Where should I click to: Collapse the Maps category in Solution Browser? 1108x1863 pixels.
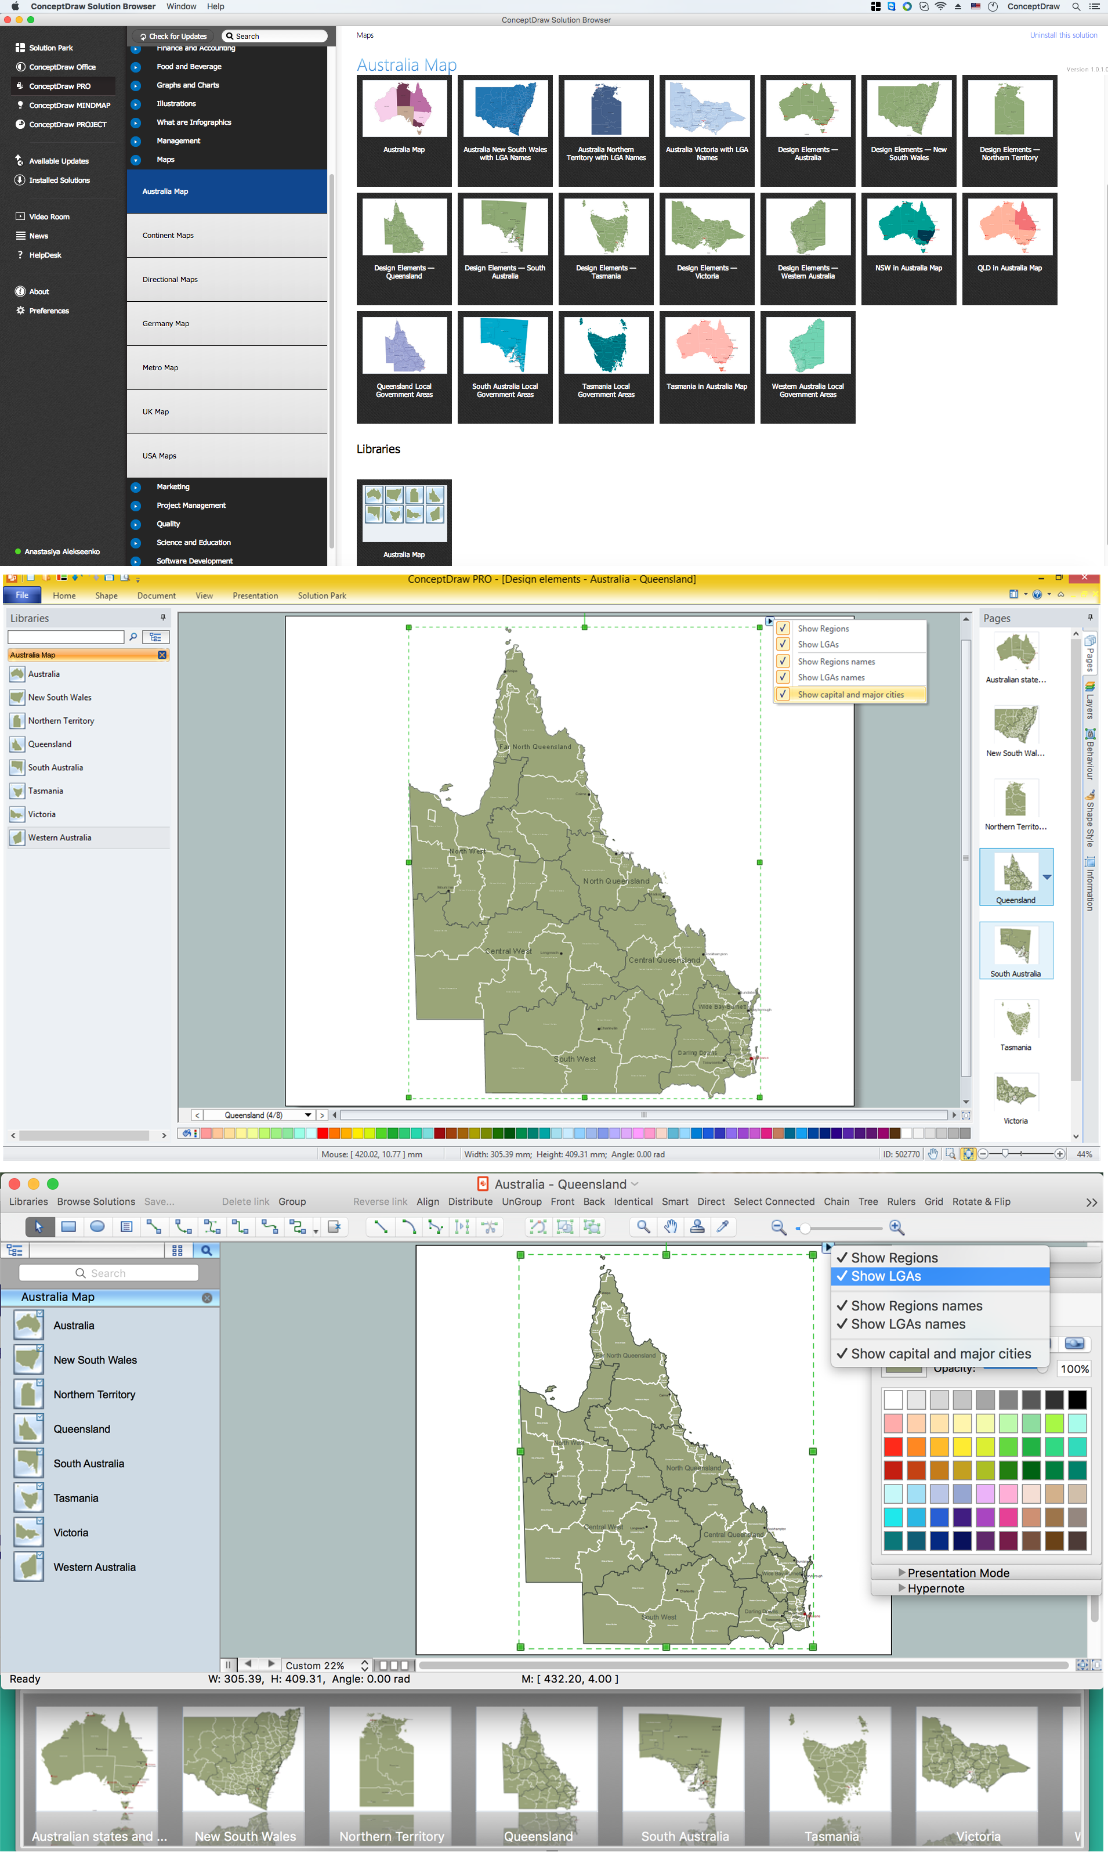[x=136, y=160]
